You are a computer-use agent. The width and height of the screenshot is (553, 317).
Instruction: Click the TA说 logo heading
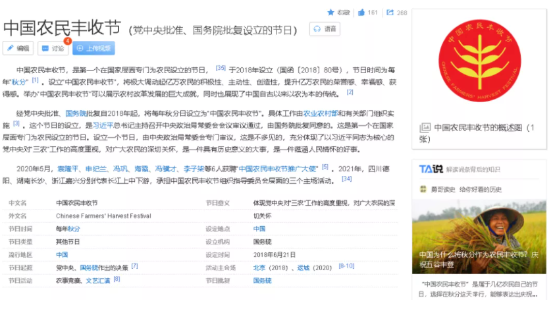point(431,169)
